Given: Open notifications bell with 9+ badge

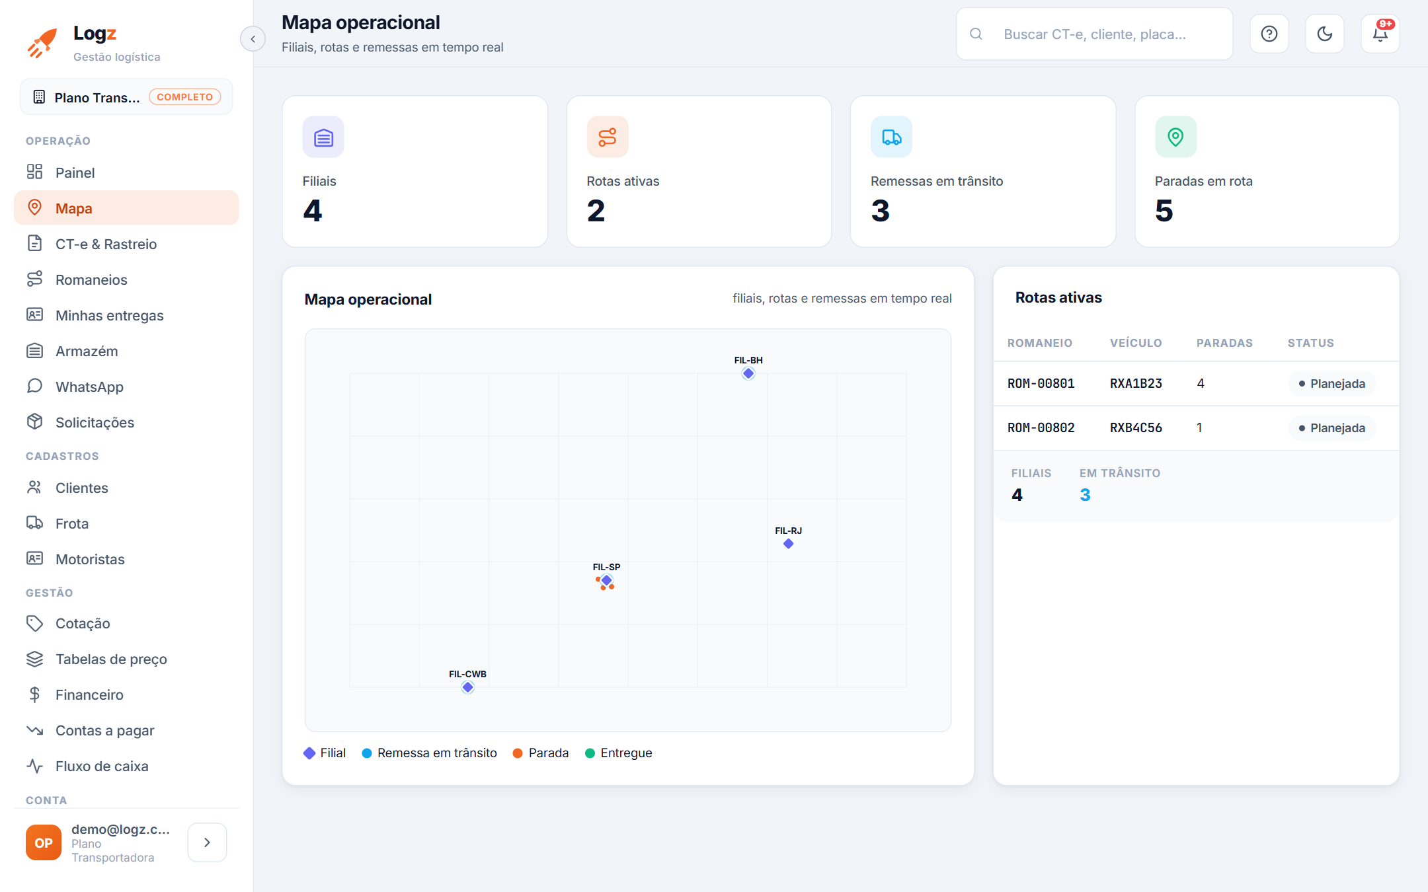Looking at the screenshot, I should tap(1380, 34).
